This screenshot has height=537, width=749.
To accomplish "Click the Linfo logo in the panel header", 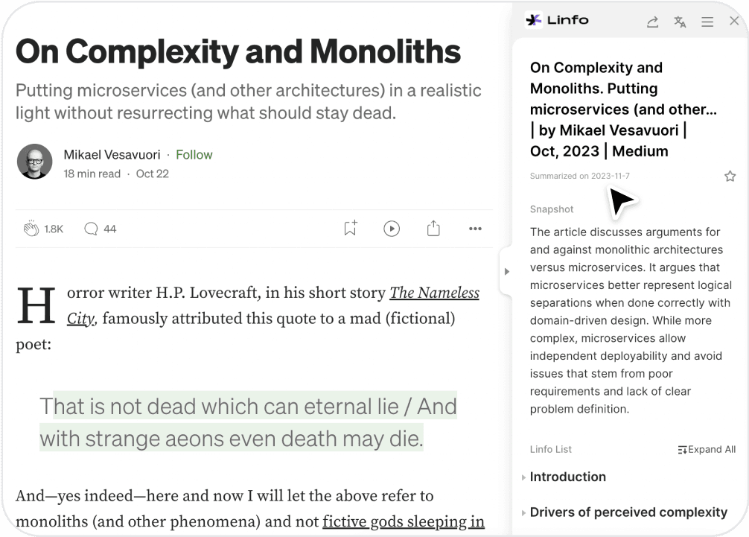I will point(557,20).
